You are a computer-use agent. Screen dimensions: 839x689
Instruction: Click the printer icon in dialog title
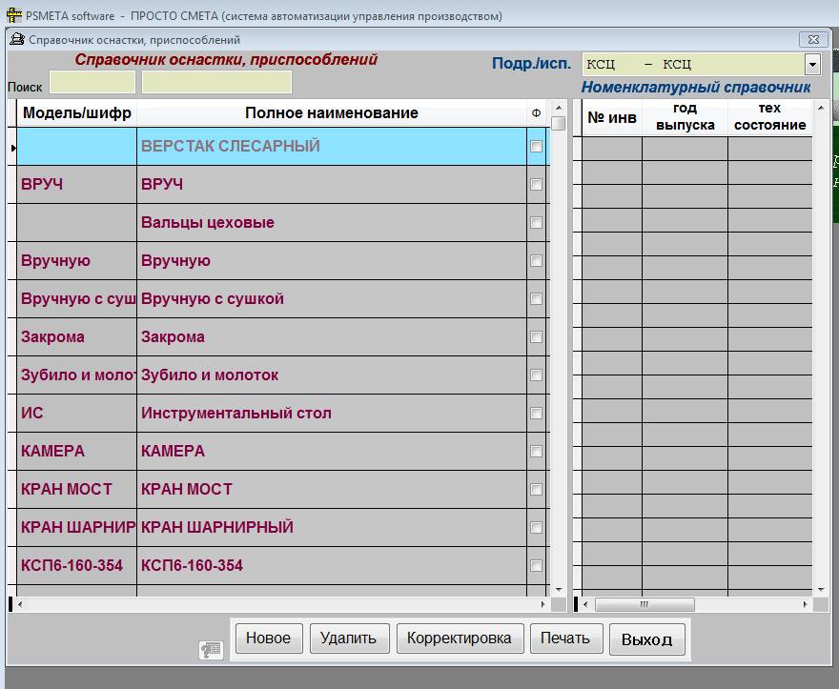point(16,40)
